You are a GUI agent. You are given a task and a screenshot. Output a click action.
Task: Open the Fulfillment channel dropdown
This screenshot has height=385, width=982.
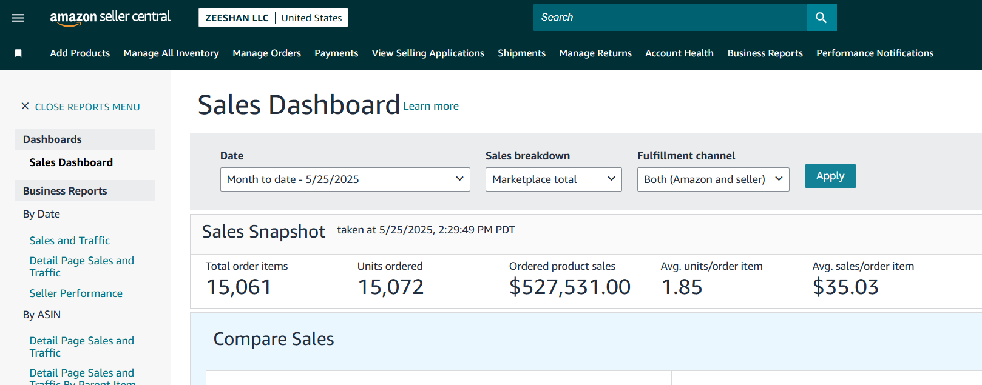click(713, 179)
